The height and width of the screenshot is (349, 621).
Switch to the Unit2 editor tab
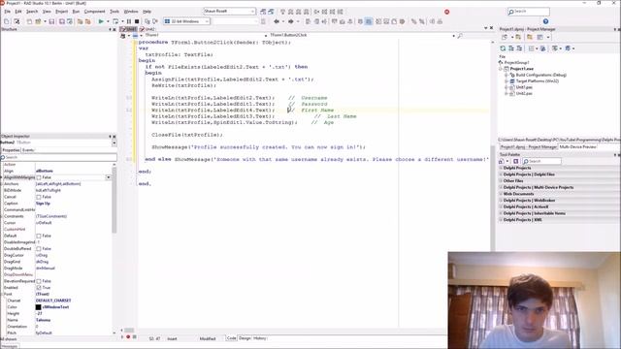coord(147,29)
